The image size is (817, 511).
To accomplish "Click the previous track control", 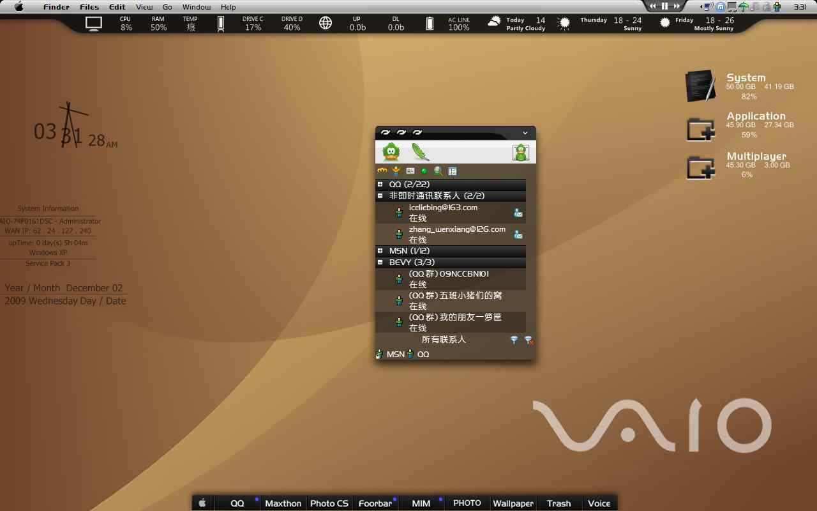I will click(653, 6).
